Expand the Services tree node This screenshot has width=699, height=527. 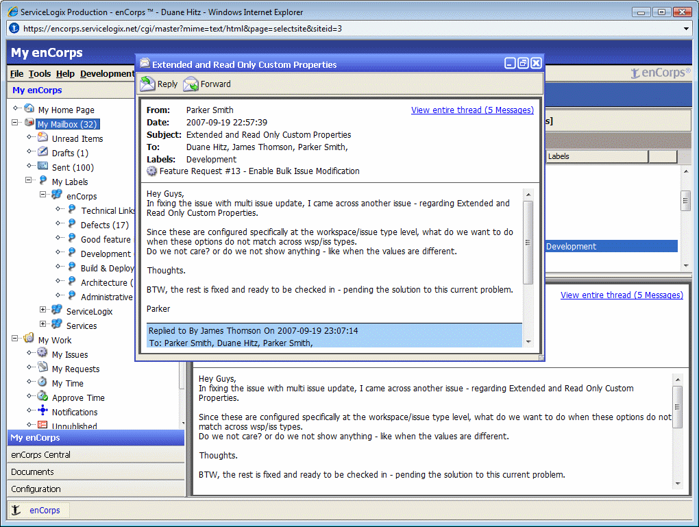pos(42,324)
